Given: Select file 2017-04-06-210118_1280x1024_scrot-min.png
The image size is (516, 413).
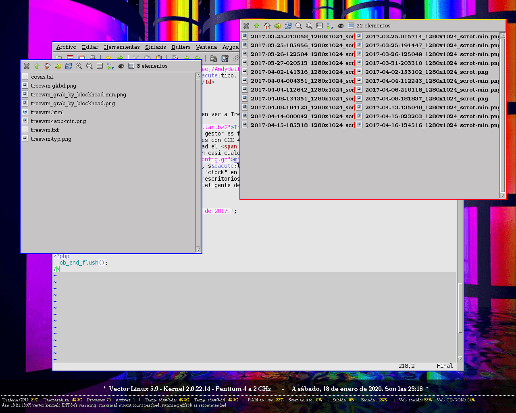Looking at the screenshot, I should 428,90.
